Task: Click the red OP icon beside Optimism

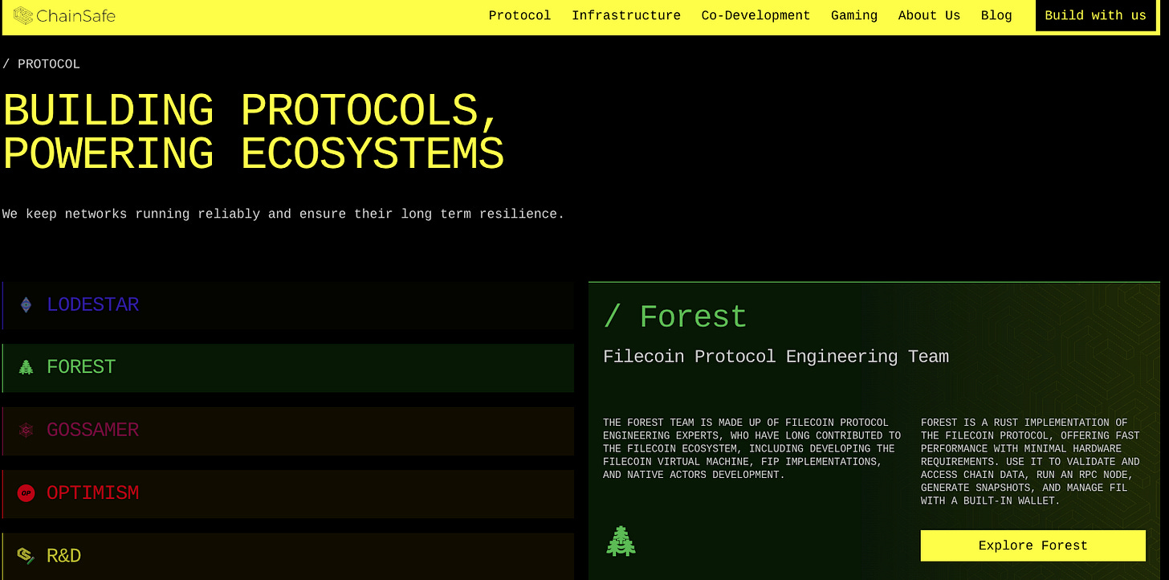Action: click(26, 492)
